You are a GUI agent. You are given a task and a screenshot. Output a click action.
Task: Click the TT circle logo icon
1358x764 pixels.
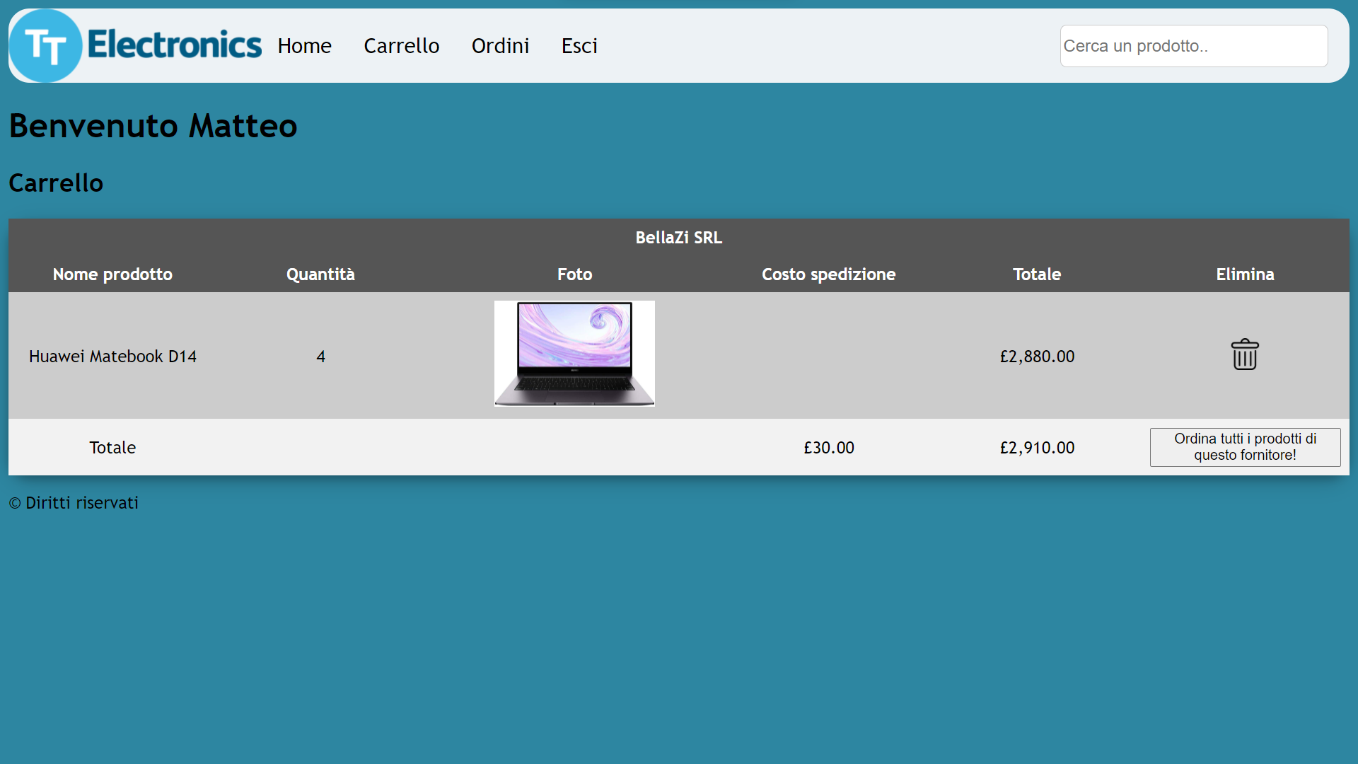coord(46,46)
